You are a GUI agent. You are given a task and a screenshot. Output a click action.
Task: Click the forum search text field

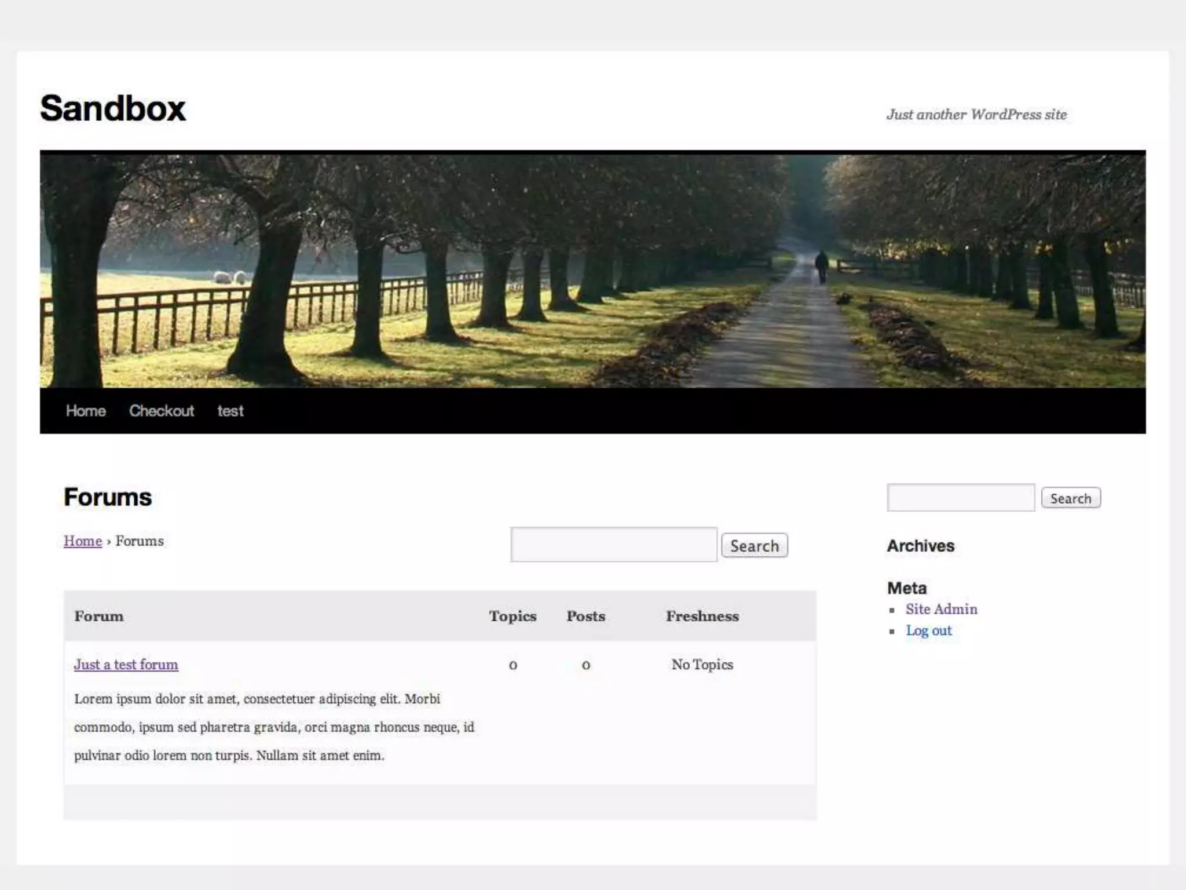(x=613, y=545)
